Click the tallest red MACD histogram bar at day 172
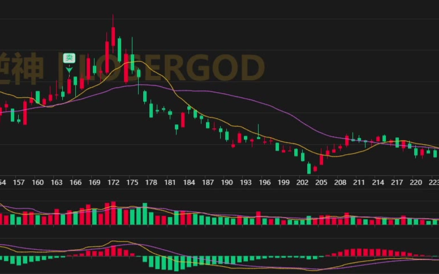 (113, 251)
